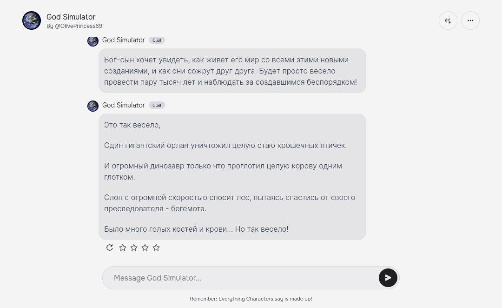Click the avatar beside the first message
502x308 pixels.
[93, 41]
